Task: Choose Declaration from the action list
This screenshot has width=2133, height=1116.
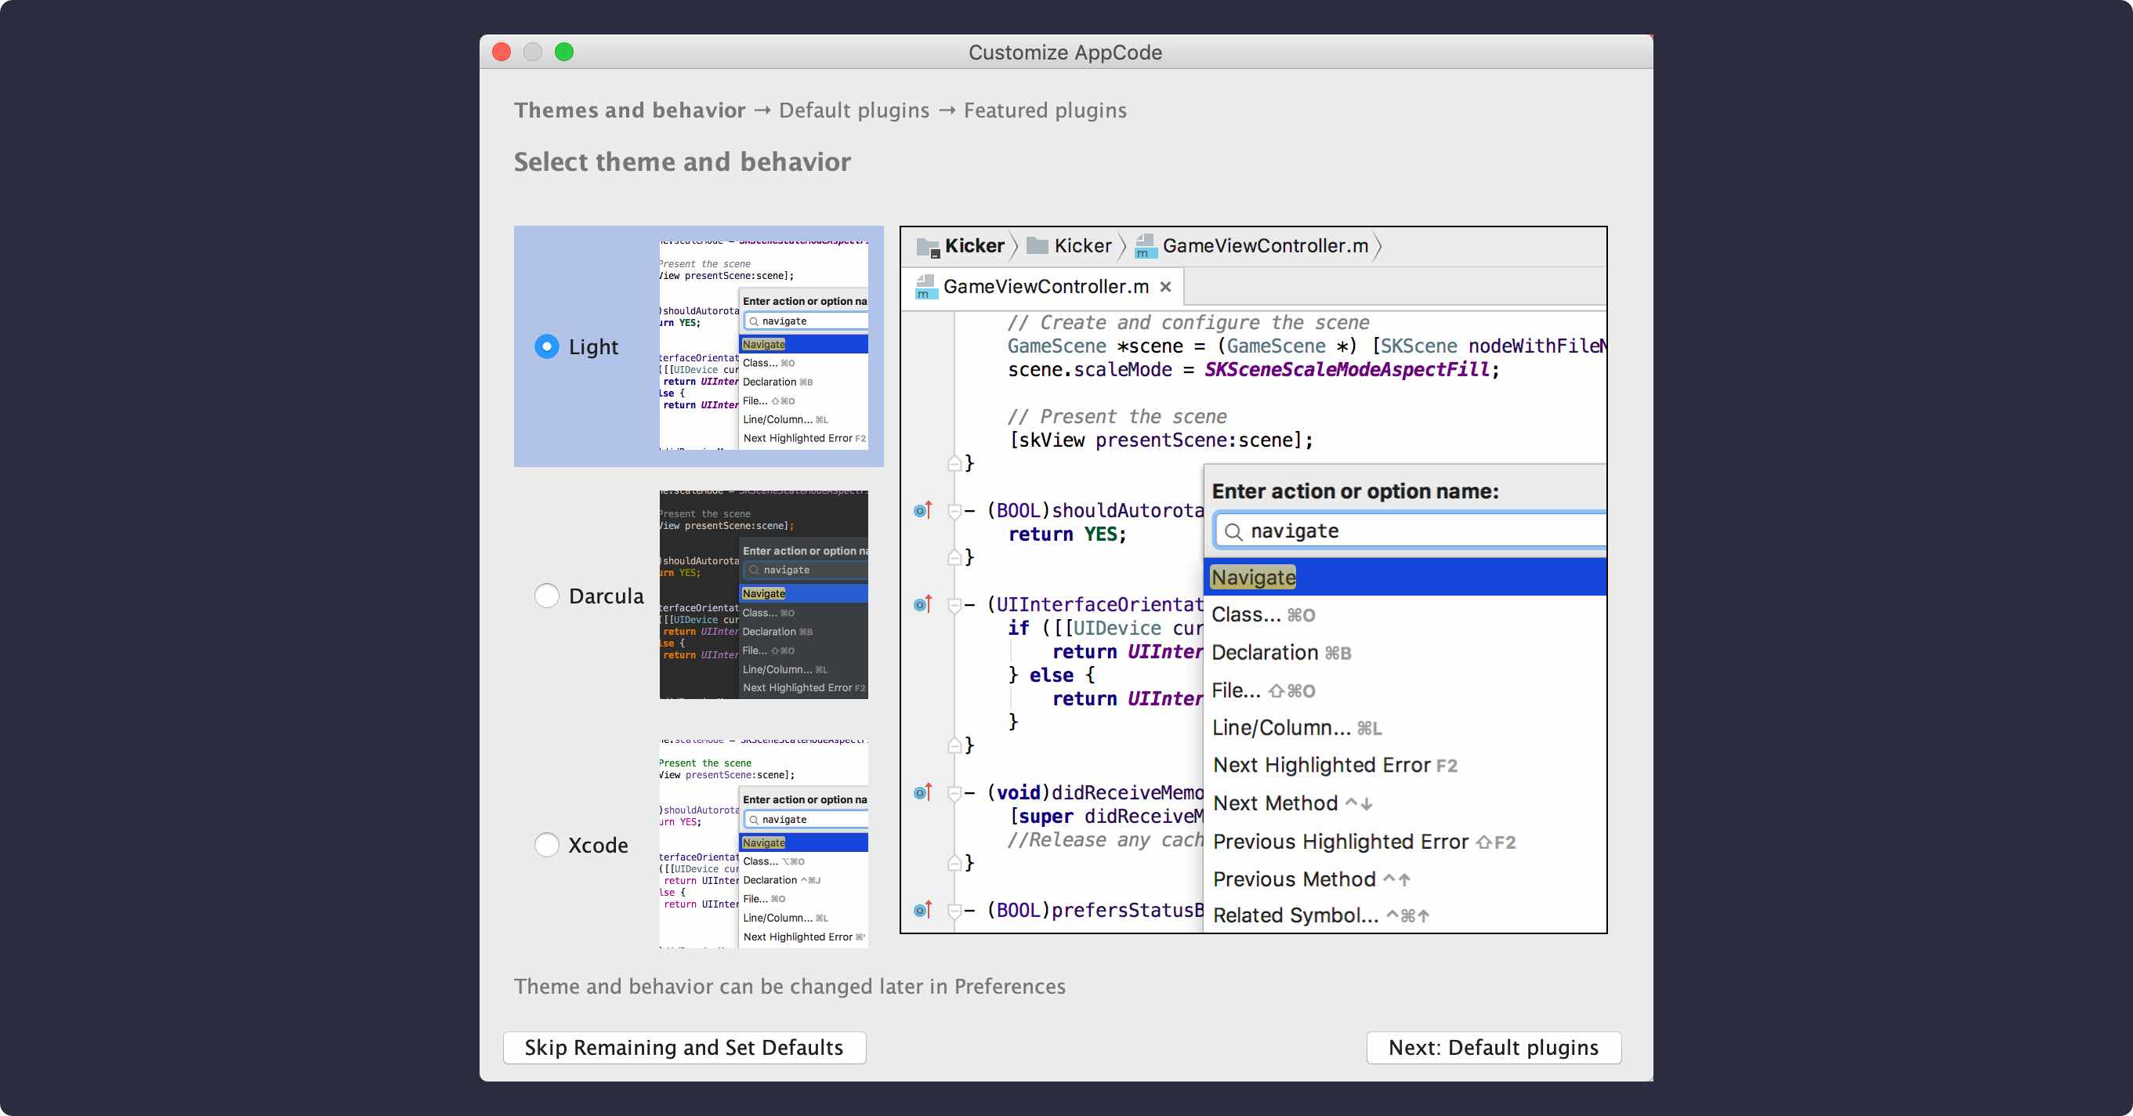Action: point(1405,652)
